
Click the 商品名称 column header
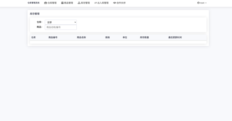tap(81, 38)
